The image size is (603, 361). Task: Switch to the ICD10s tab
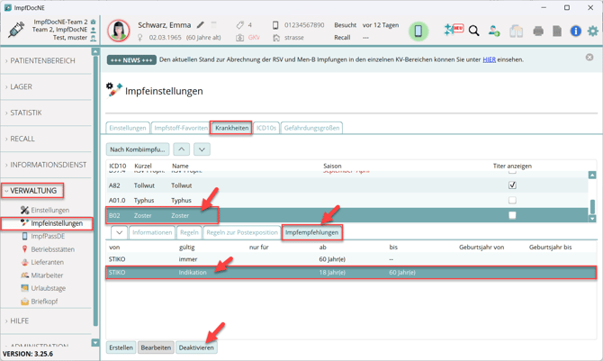point(265,128)
